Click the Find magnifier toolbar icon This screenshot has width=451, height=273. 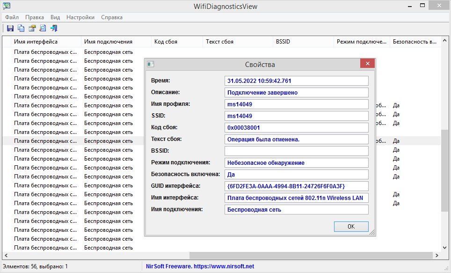pyautogui.click(x=43, y=28)
